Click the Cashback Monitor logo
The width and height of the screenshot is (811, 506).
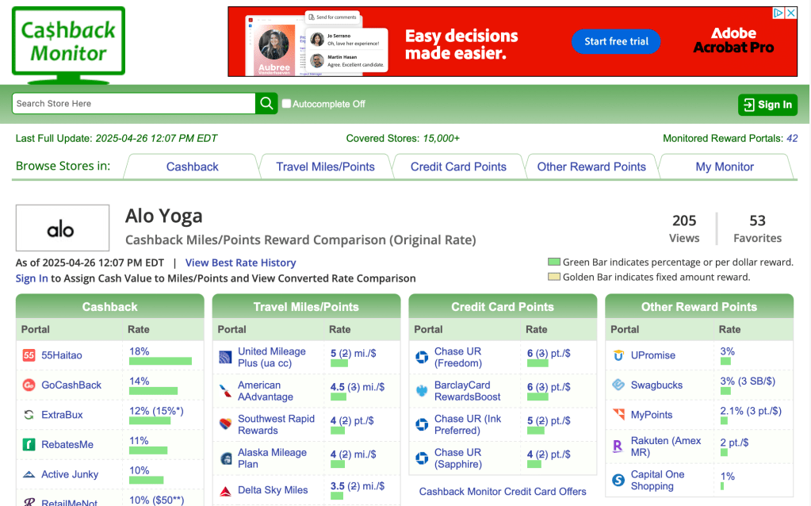coord(68,43)
